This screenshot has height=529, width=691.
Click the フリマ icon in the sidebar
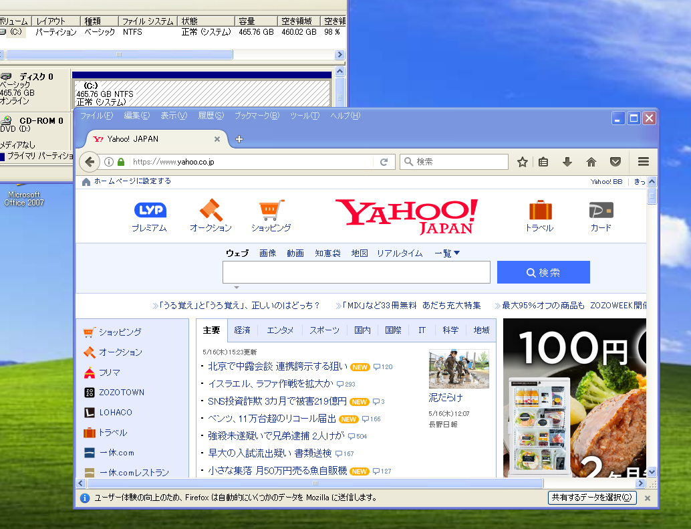click(x=90, y=373)
